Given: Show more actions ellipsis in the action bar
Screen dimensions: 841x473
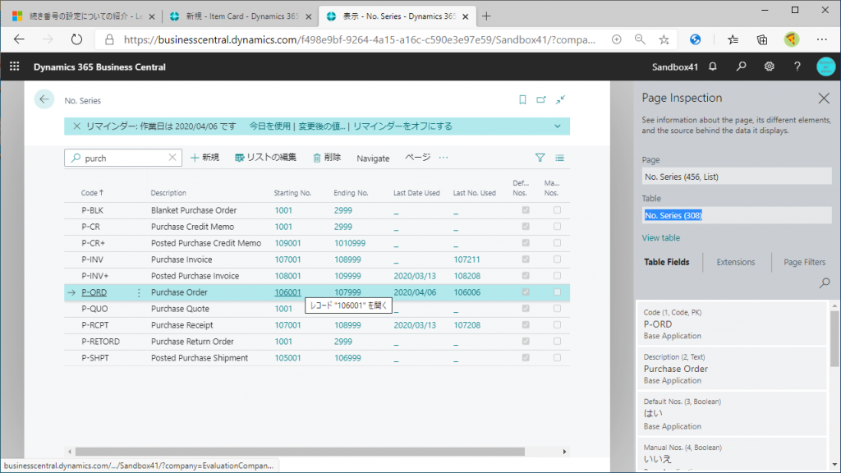Looking at the screenshot, I should pos(443,158).
